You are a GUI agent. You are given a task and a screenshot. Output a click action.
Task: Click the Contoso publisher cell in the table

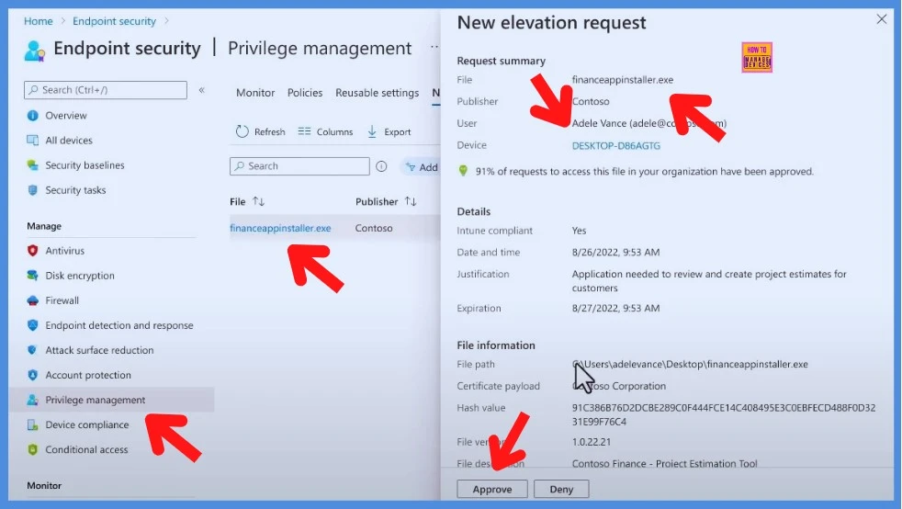[x=374, y=228]
